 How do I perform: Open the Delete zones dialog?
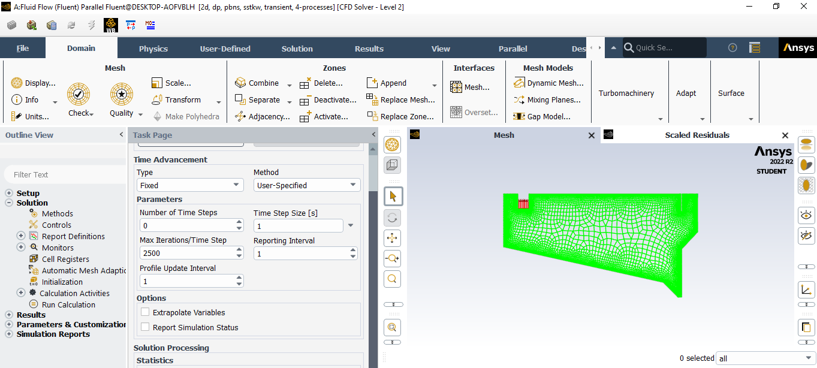click(x=321, y=83)
